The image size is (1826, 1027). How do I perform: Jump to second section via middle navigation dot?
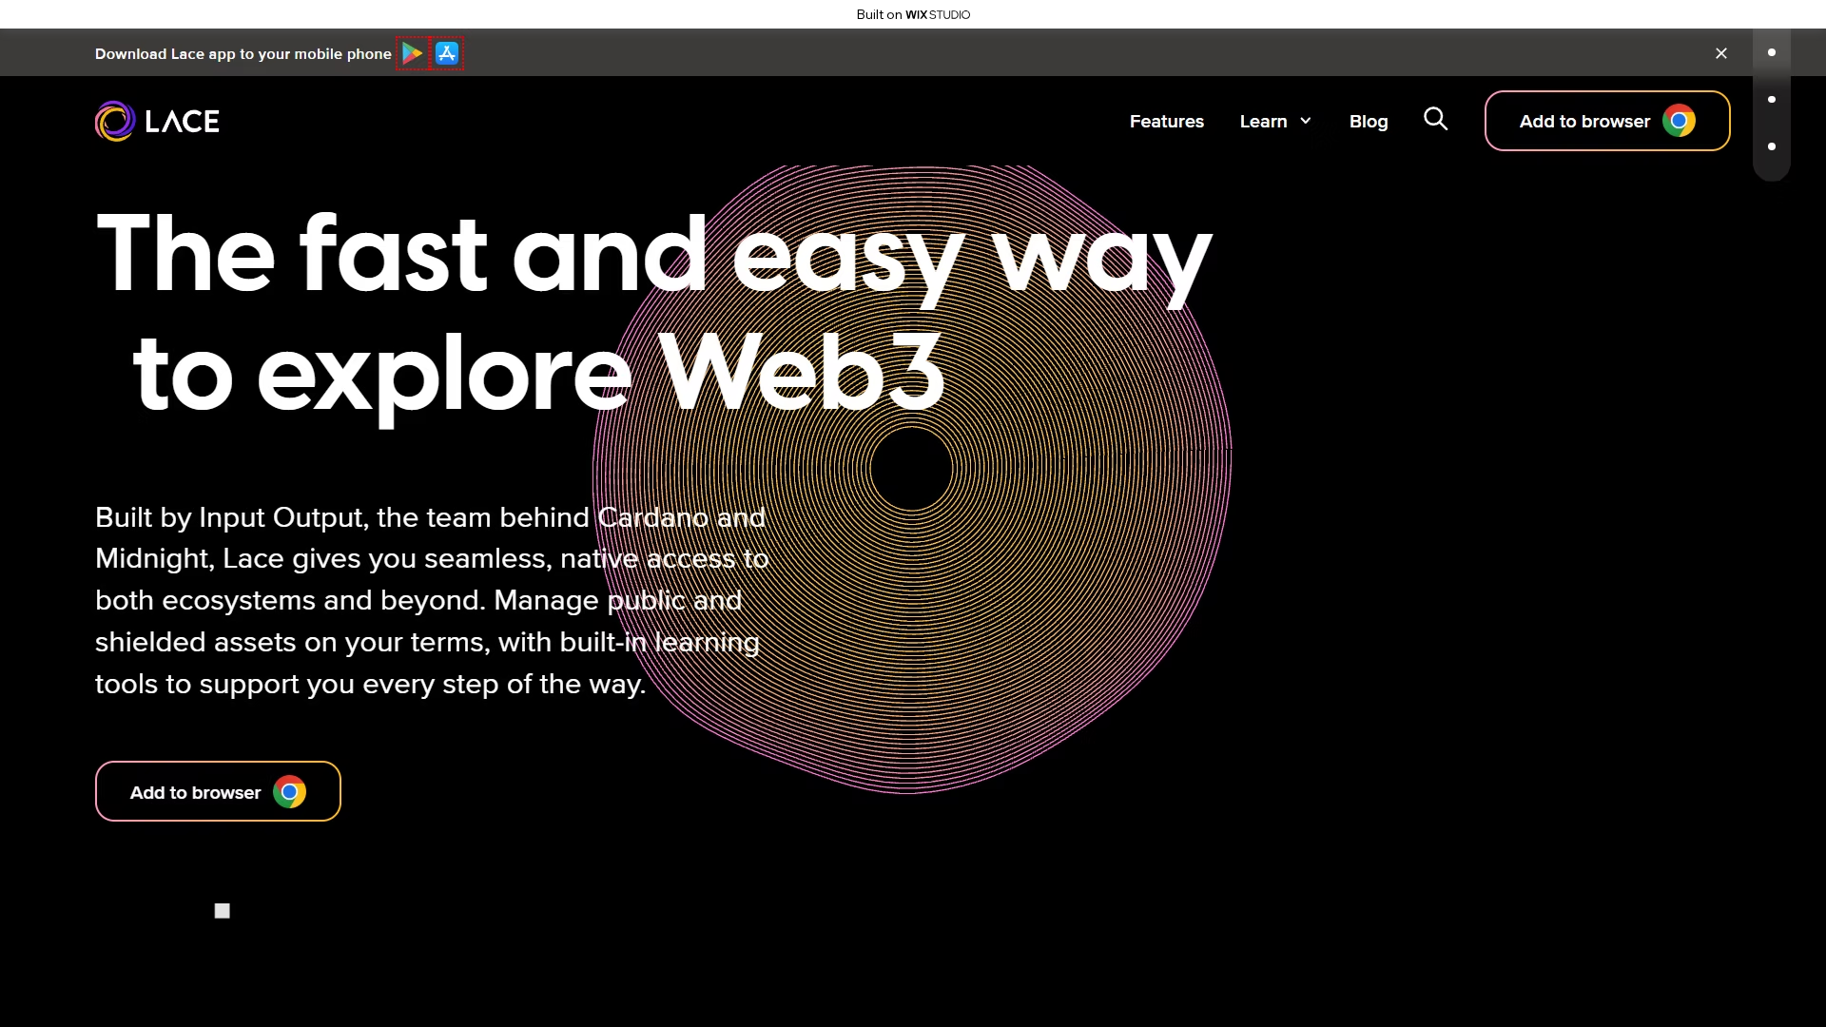pos(1772,99)
